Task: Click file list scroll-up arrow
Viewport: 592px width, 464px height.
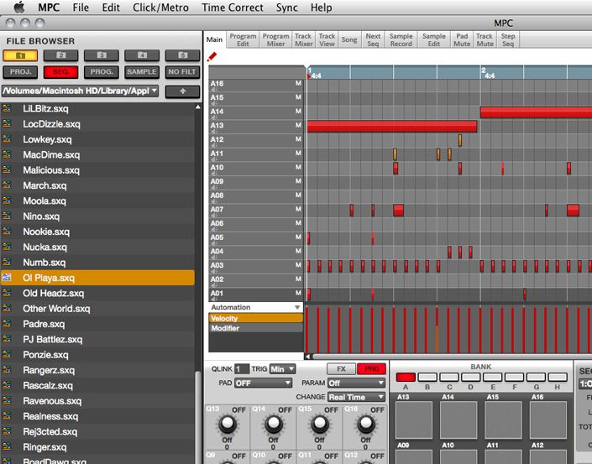Action: pos(198,107)
